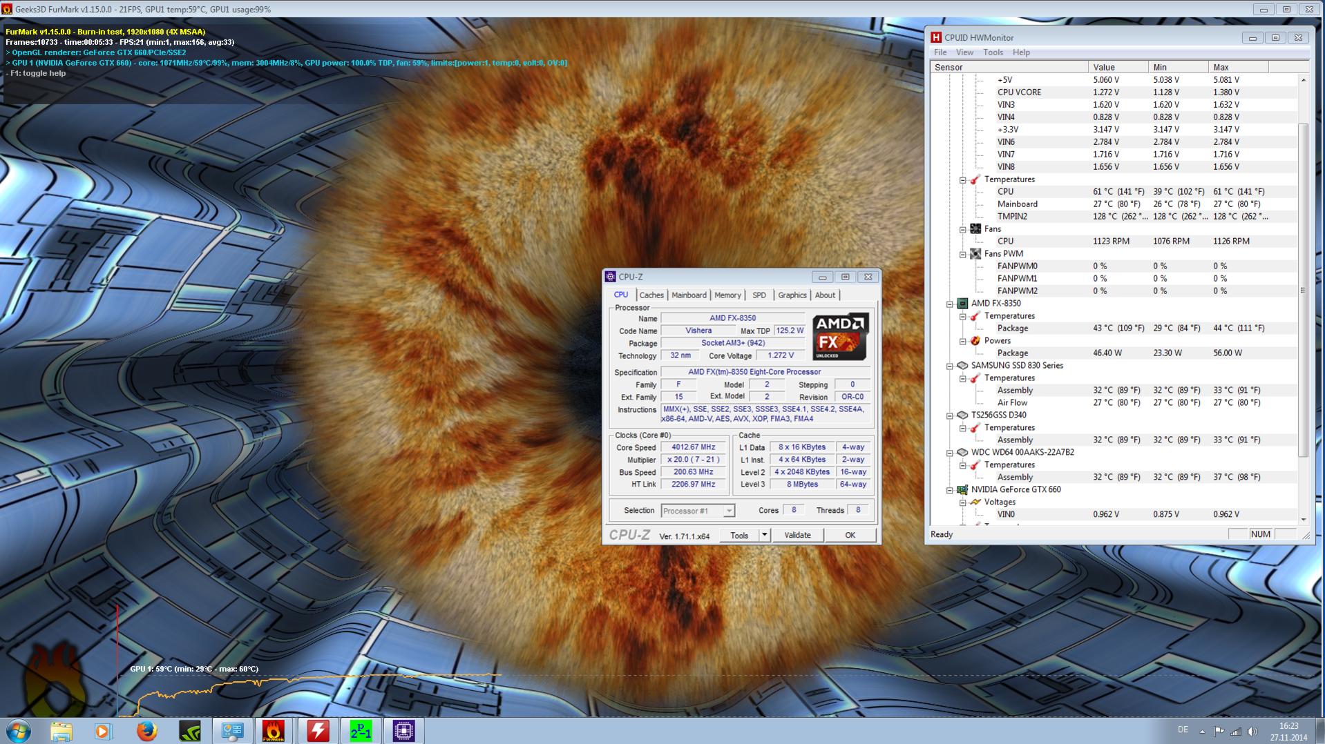The image size is (1325, 744).
Task: Click the Min column header in HWMonitor
Action: coord(1179,67)
